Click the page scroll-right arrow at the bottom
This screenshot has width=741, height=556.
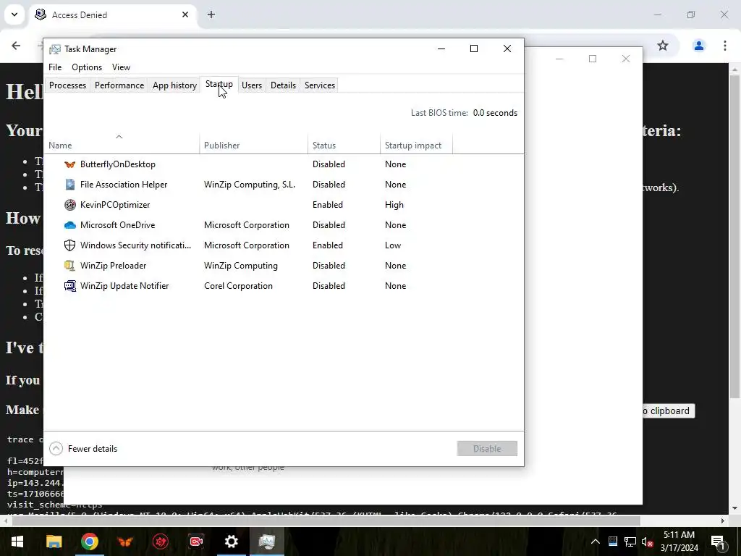[x=723, y=521]
